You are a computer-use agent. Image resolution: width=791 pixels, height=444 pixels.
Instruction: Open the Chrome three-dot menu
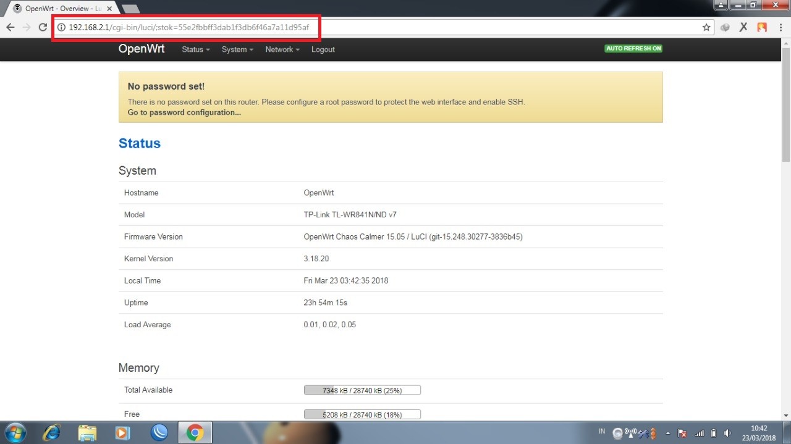pos(780,27)
